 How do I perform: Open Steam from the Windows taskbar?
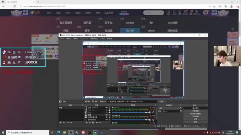[95, 132]
